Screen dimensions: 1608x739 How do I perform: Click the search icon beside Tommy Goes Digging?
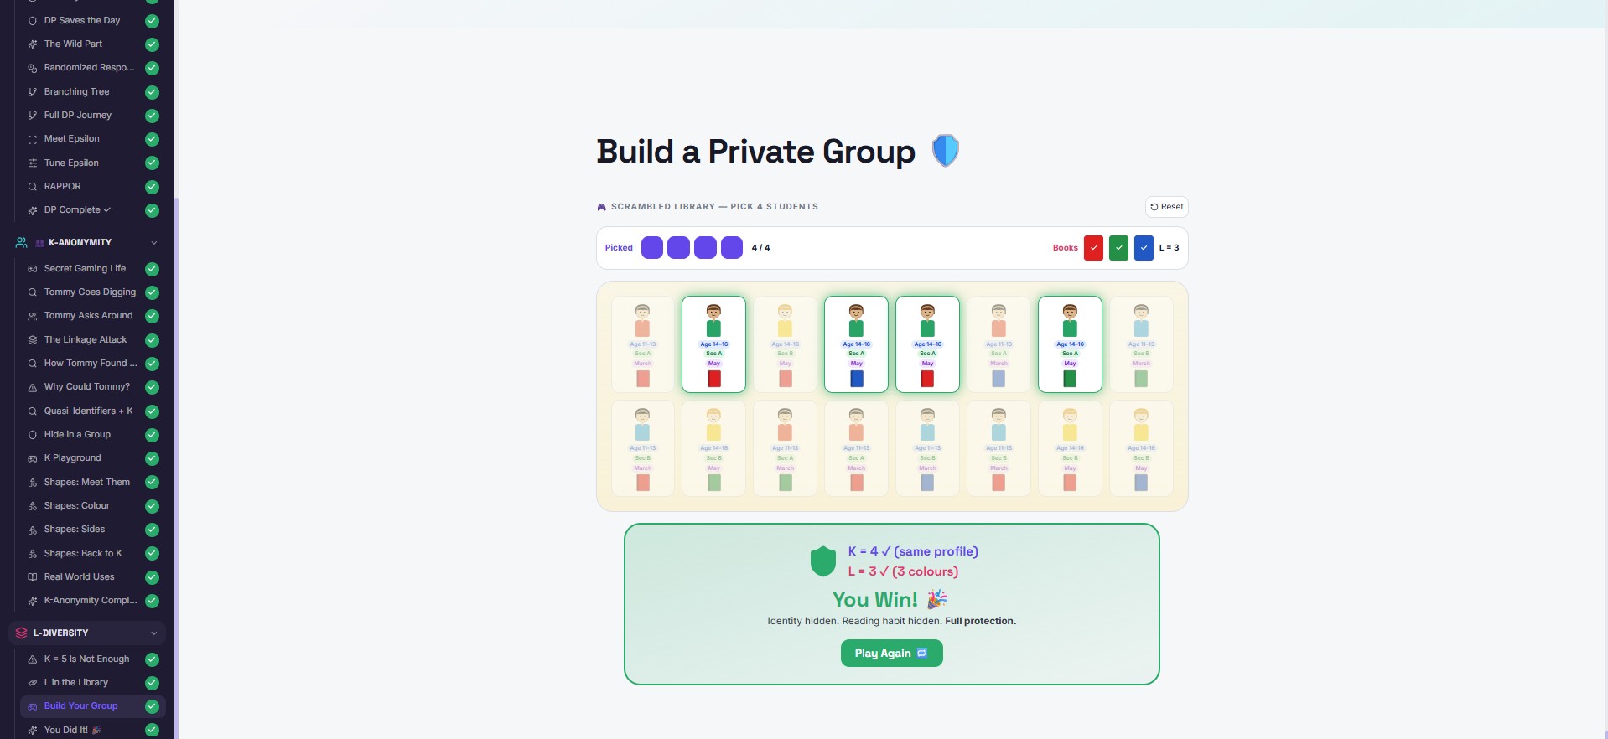click(33, 292)
